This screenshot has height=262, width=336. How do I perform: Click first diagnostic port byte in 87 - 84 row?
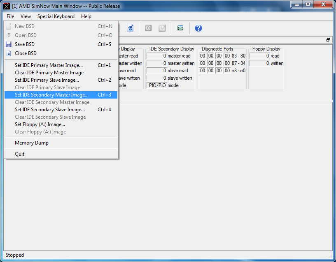pyautogui.click(x=203, y=63)
